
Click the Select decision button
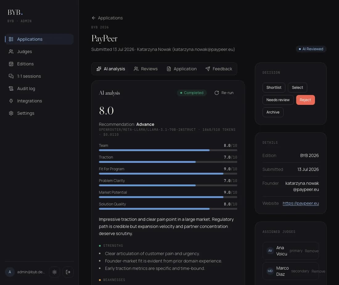[297, 88]
